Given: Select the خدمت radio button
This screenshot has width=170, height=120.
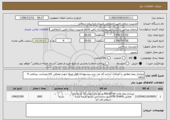Looking at the screenshot, I should pos(124,58).
